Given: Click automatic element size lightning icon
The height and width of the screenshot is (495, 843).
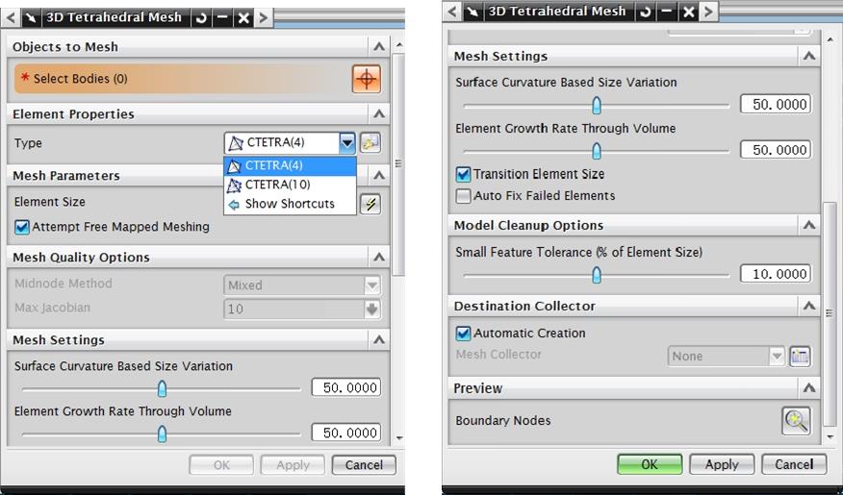Looking at the screenshot, I should tap(370, 204).
